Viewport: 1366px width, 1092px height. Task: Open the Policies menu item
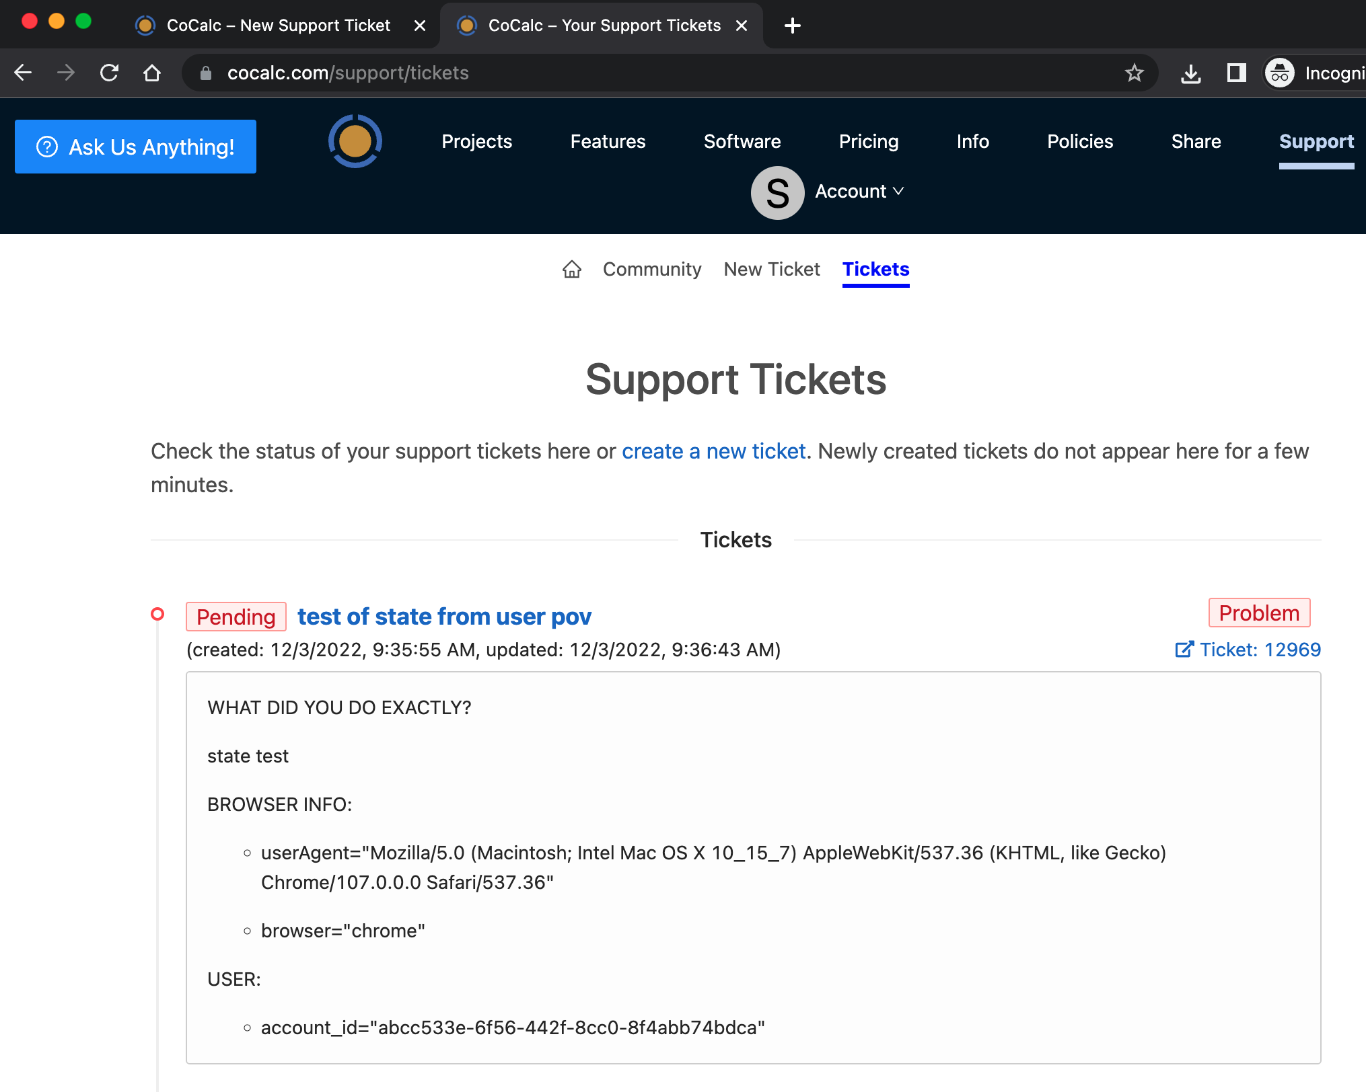click(x=1079, y=142)
